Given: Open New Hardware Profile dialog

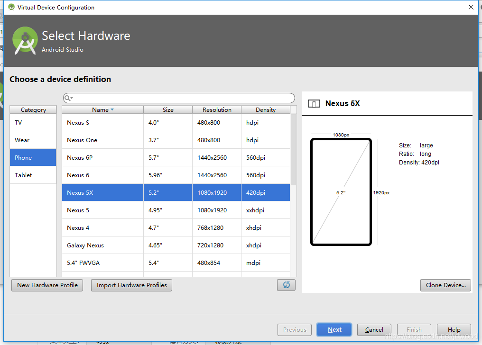Looking at the screenshot, I should (x=47, y=285).
